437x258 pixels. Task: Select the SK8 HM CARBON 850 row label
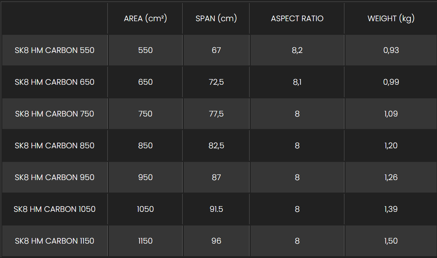(x=54, y=146)
